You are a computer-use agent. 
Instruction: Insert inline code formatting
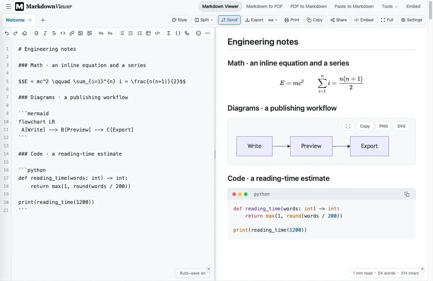tap(63, 33)
